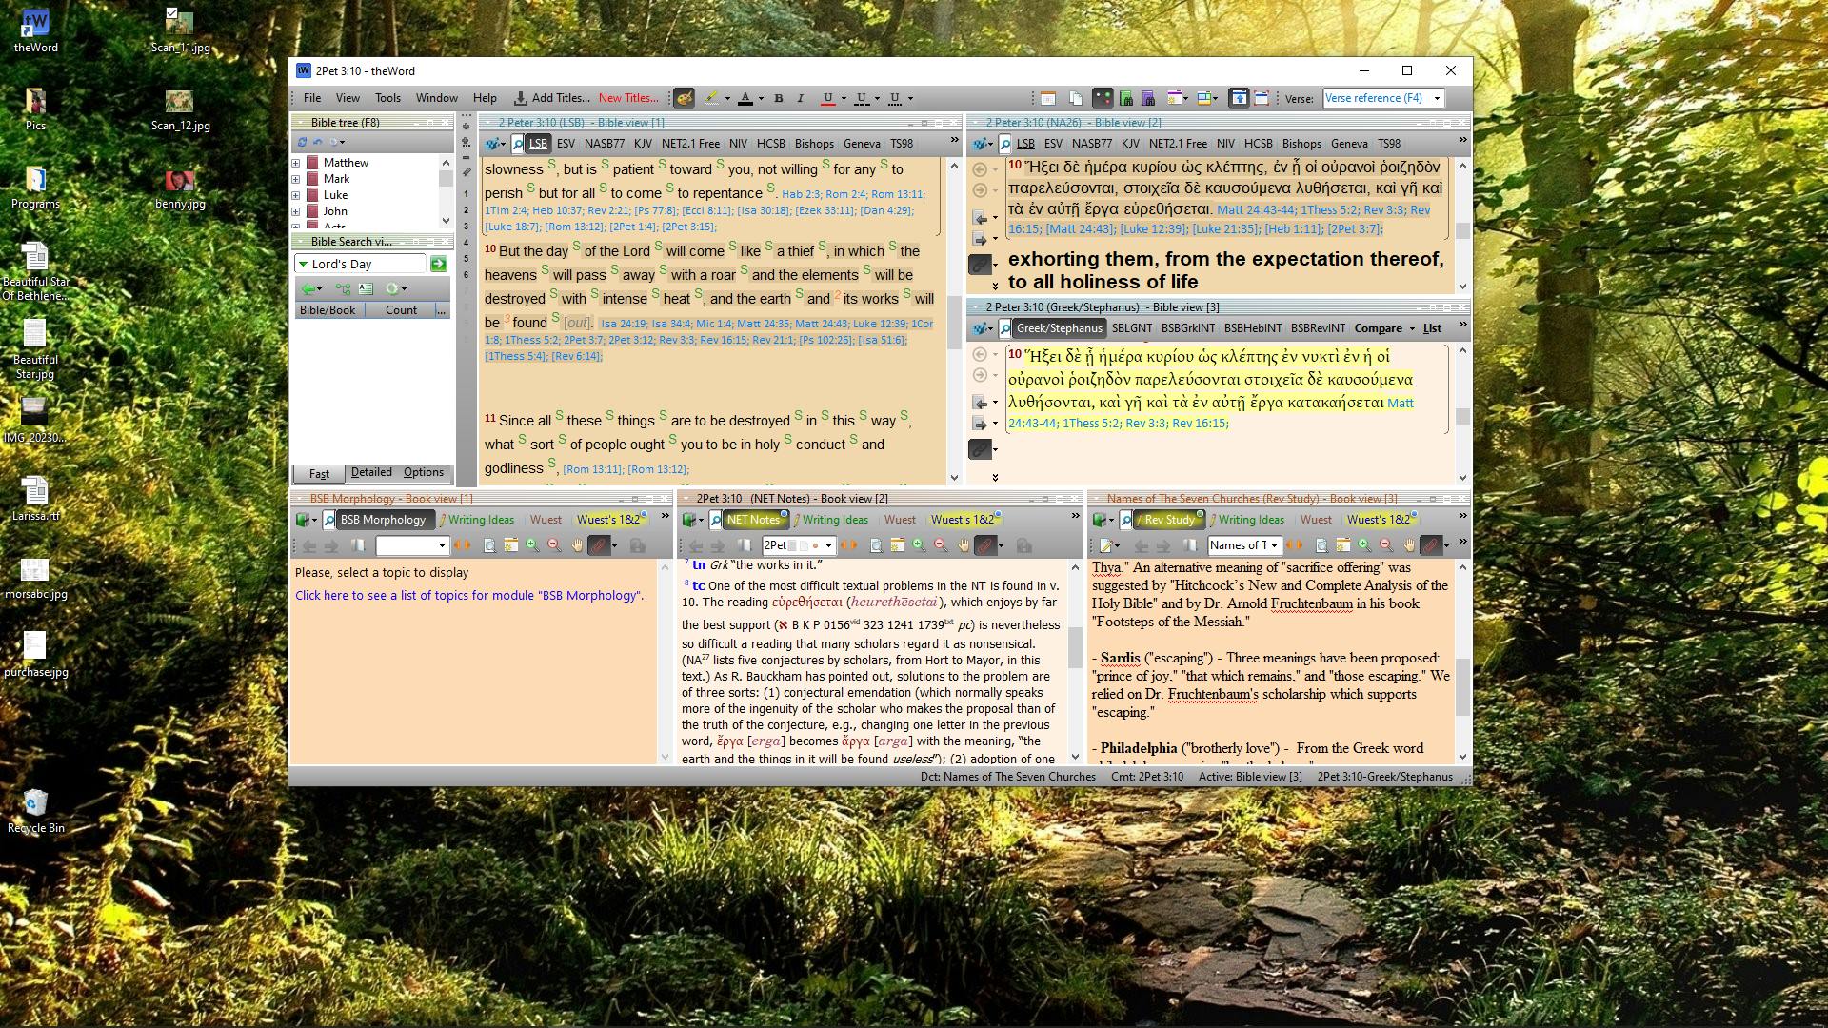
Task: Click the green arrow to run Lord's Day search
Action: point(440,264)
